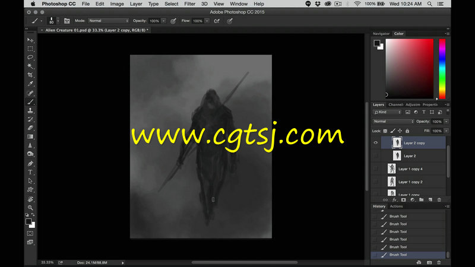Viewport: 475px width, 267px height.
Task: Open the Brush panel toggle icon
Action: [66, 21]
